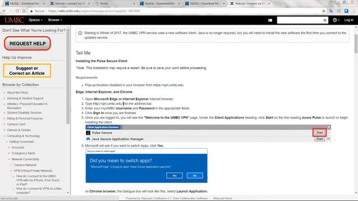Expand Student Disability Services collection

point(4,113)
